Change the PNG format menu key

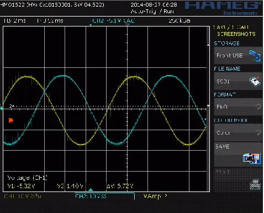point(238,107)
